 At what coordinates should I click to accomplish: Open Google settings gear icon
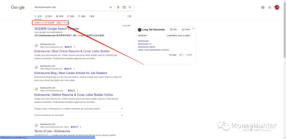pos(263,7)
